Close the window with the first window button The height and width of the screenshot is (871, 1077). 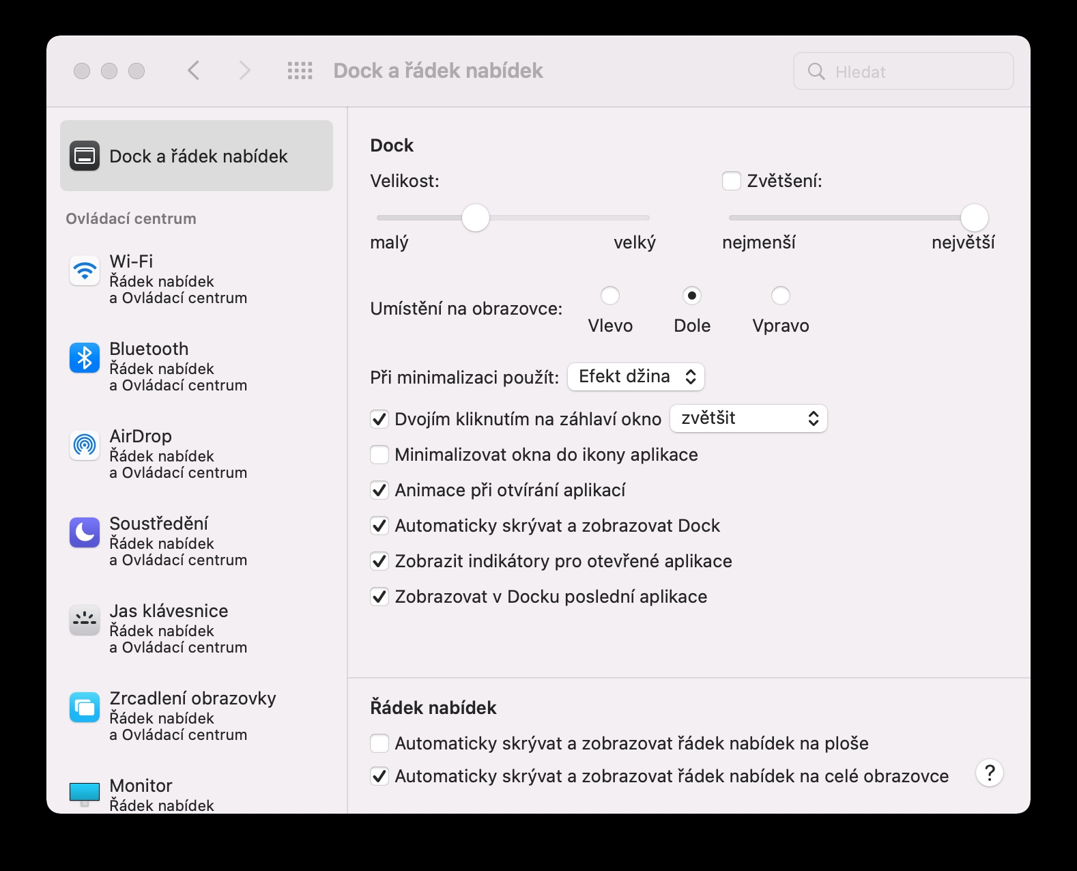coord(82,71)
